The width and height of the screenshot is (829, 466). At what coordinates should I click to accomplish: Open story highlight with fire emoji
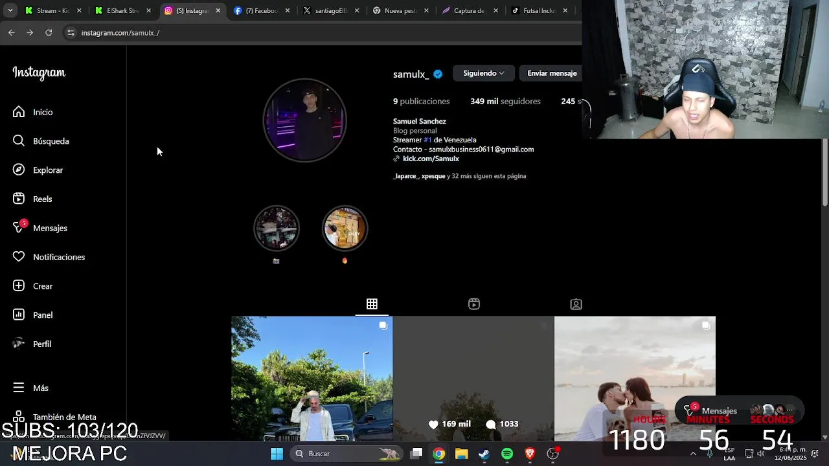(x=345, y=228)
